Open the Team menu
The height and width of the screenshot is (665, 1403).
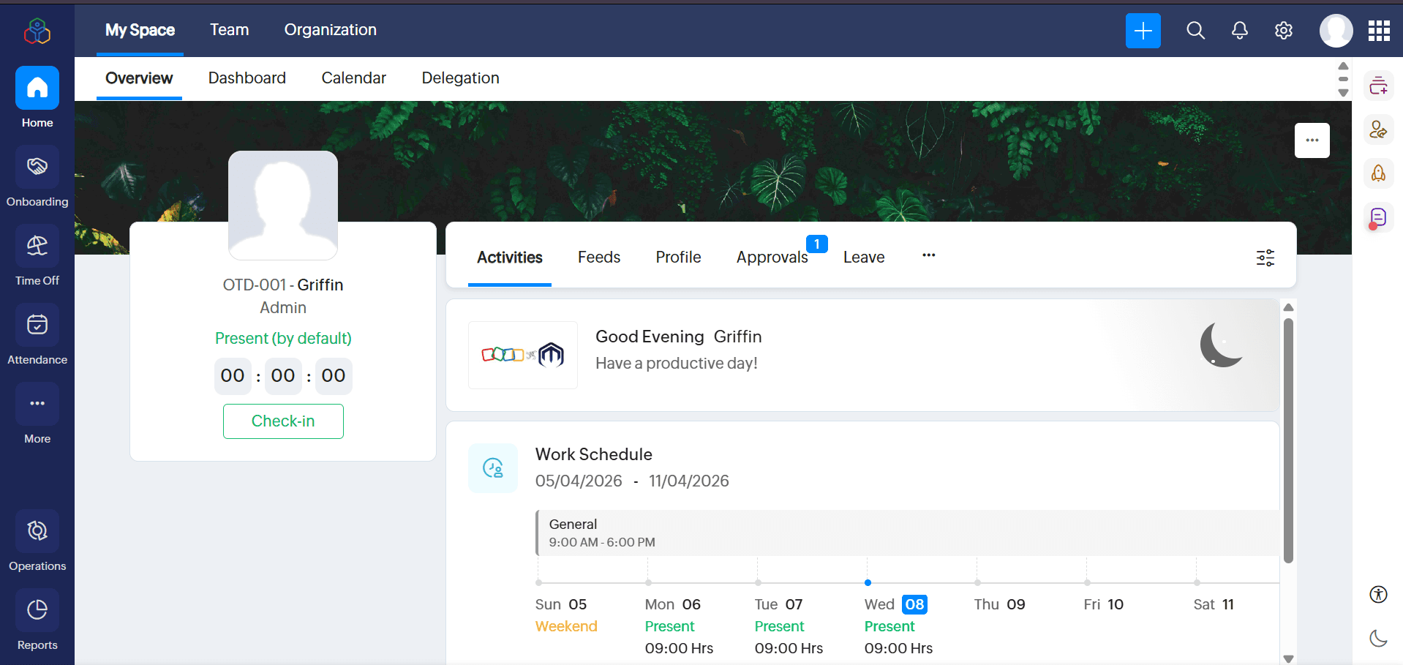tap(229, 30)
